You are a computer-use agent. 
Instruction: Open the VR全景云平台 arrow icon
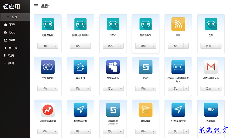(178, 110)
